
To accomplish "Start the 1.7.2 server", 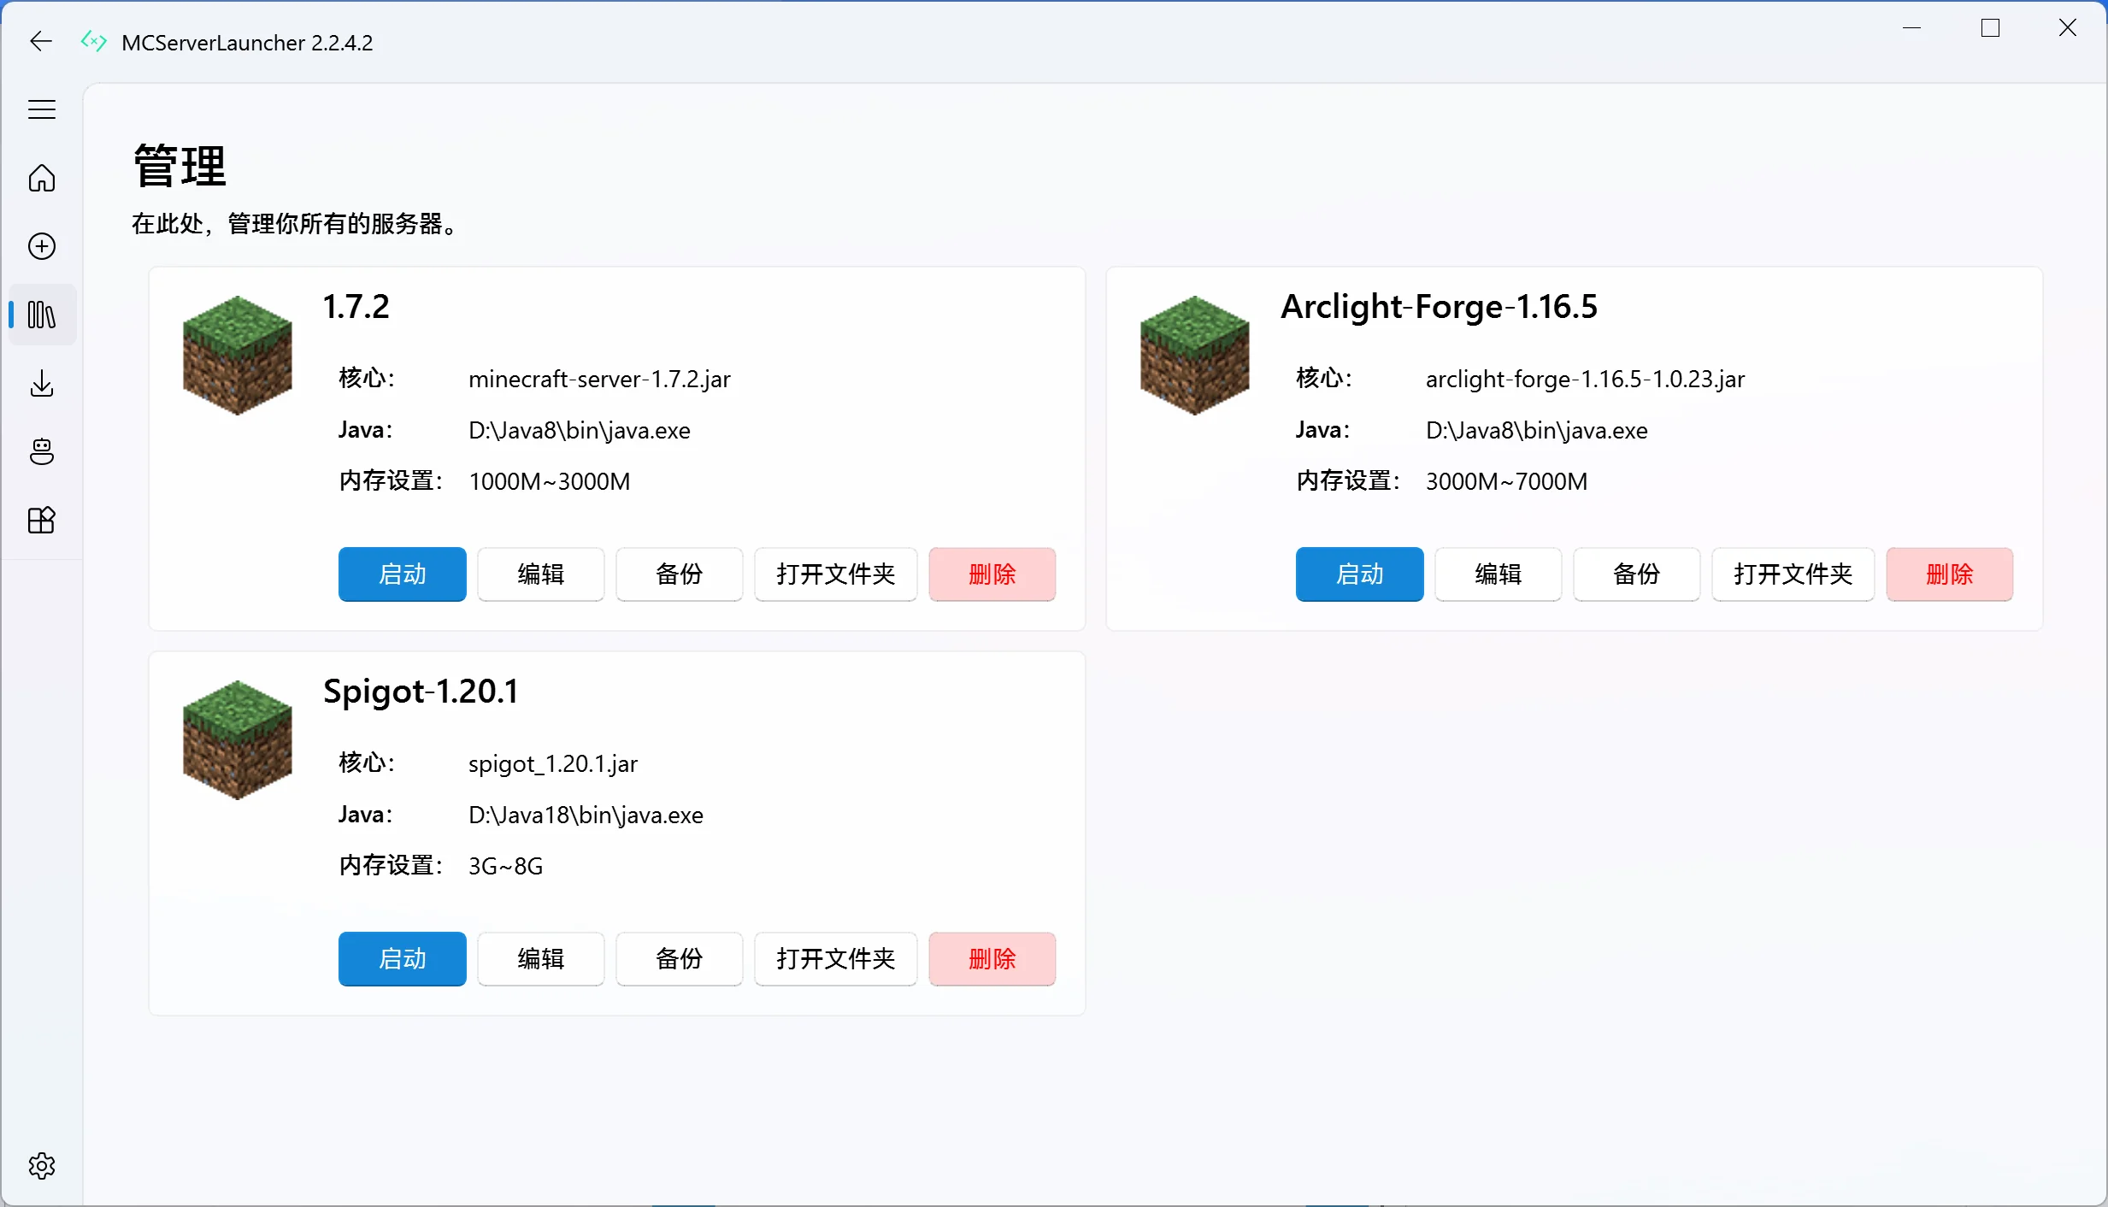I will pyautogui.click(x=402, y=574).
